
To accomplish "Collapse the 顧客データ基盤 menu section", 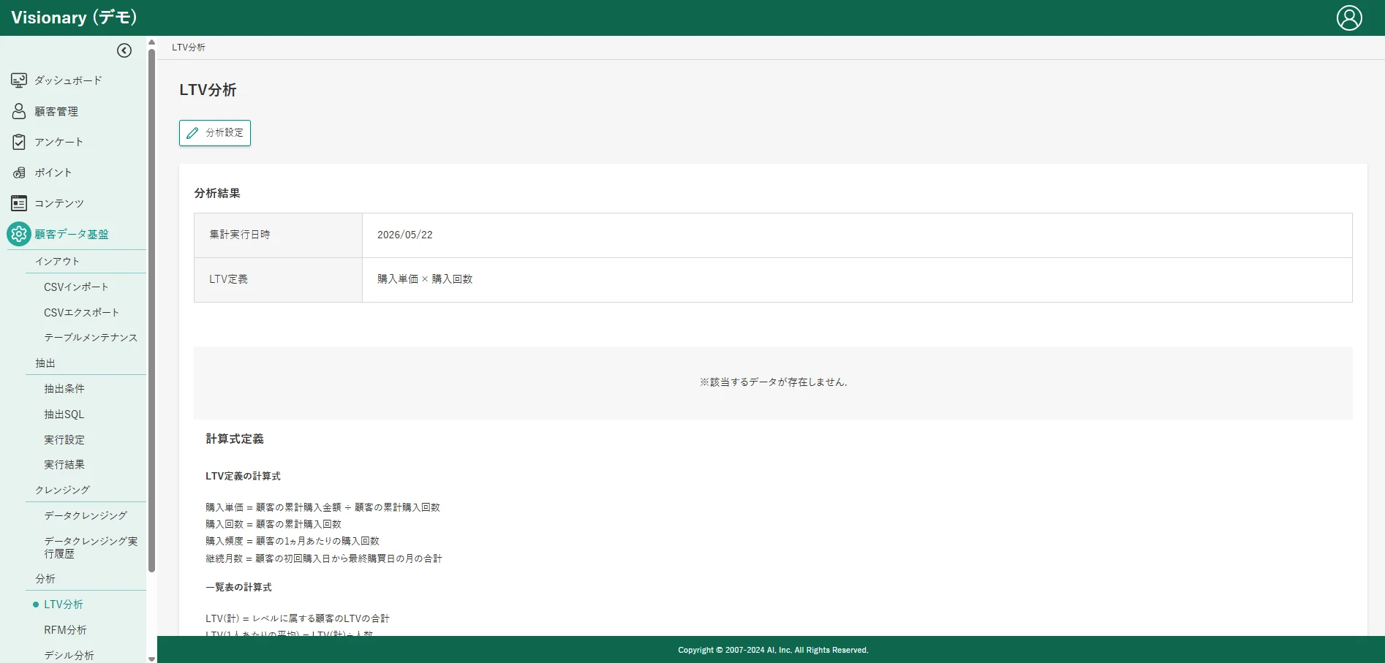I will coord(72,234).
